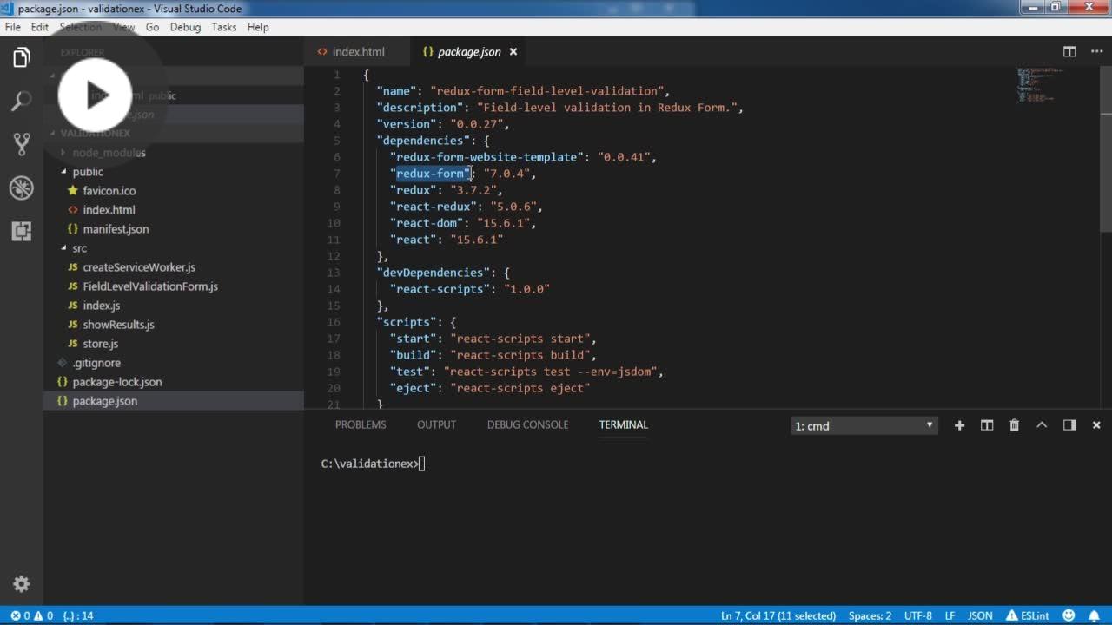Image resolution: width=1112 pixels, height=625 pixels.
Task: Open the Search view icon
Action: (x=22, y=101)
